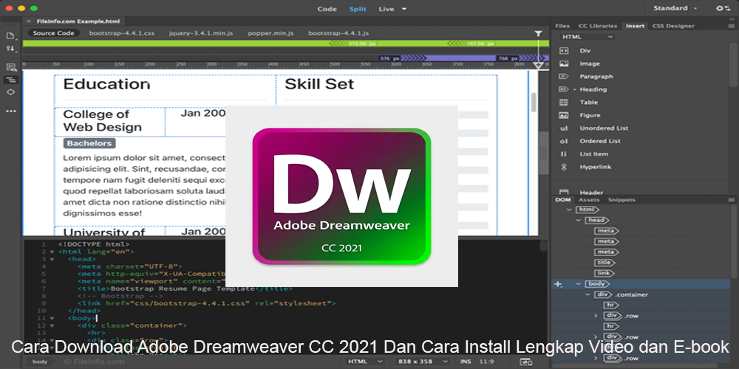This screenshot has width=739, height=369.
Task: Click the filter funnel icon above the document
Action: [x=538, y=33]
